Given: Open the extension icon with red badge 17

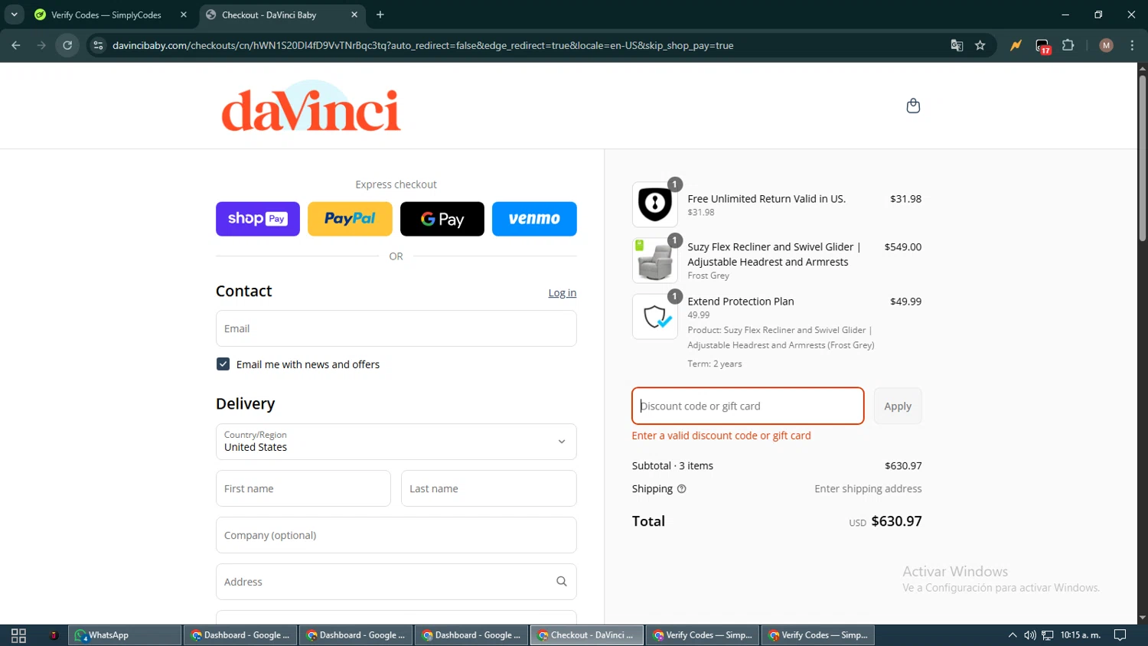Looking at the screenshot, I should [1042, 46].
